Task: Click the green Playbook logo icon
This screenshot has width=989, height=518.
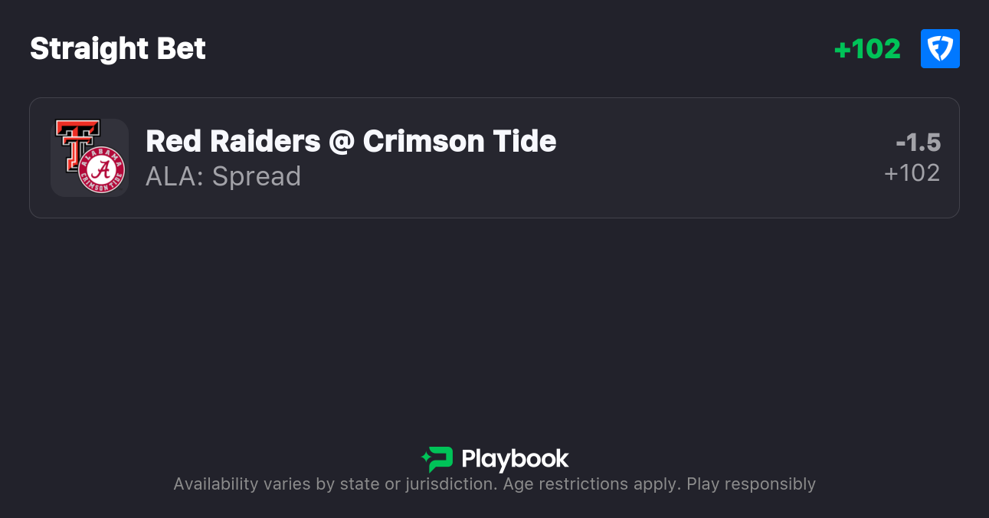Action: coord(437,459)
